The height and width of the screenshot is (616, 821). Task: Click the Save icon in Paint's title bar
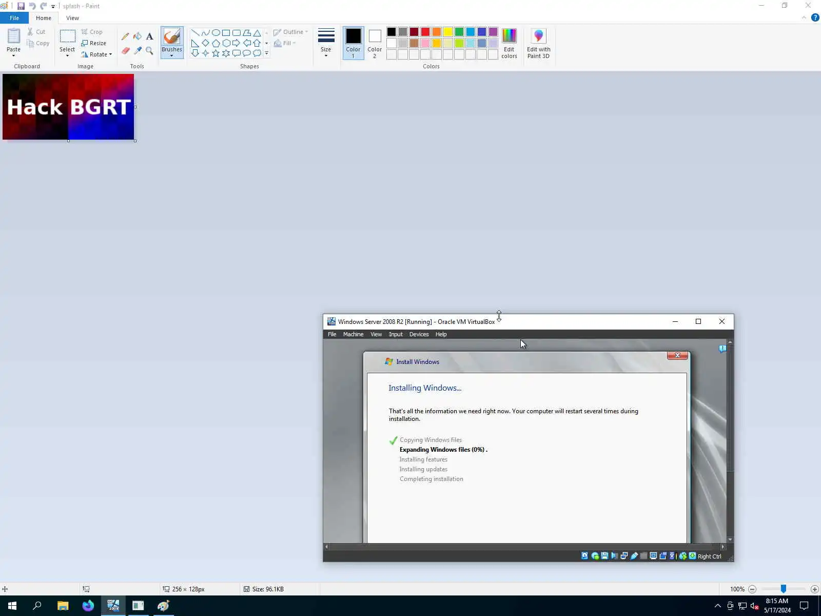(x=21, y=6)
